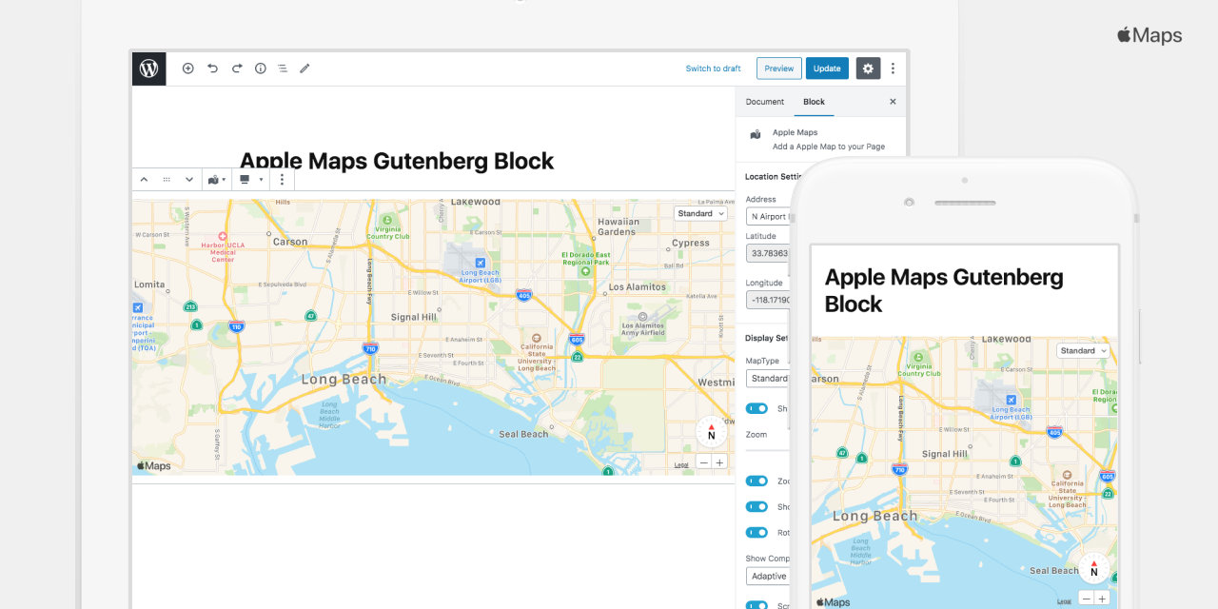Open the content structure info icon
The image size is (1218, 609).
260,69
